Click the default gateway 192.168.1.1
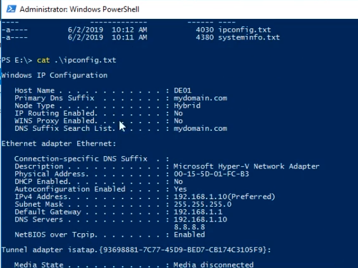358x268 pixels. pyautogui.click(x=198, y=212)
